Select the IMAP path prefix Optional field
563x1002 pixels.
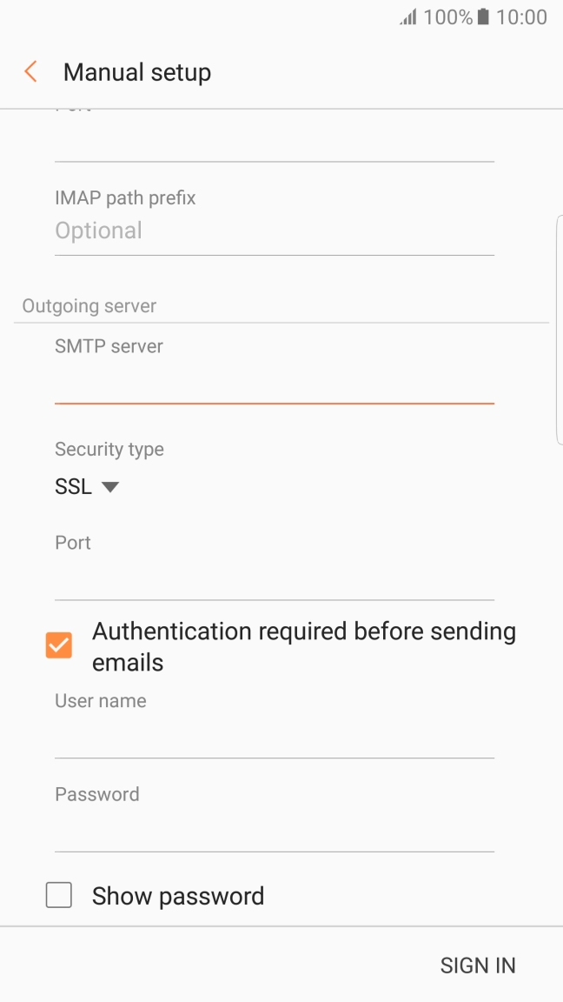point(275,230)
